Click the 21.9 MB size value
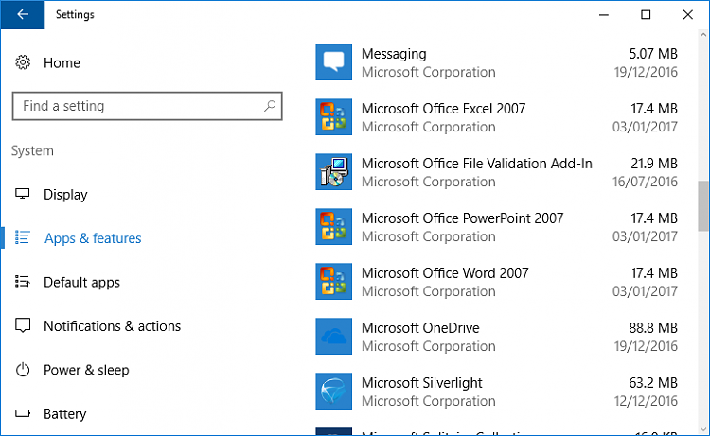The width and height of the screenshot is (710, 436). (x=654, y=164)
